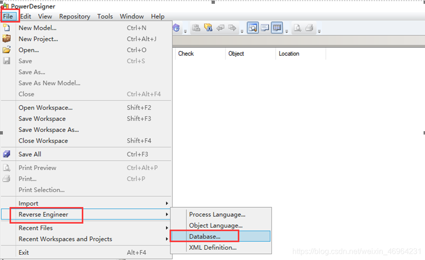Select XML Definition... submenu item
The width and height of the screenshot is (425, 260).
221,248
